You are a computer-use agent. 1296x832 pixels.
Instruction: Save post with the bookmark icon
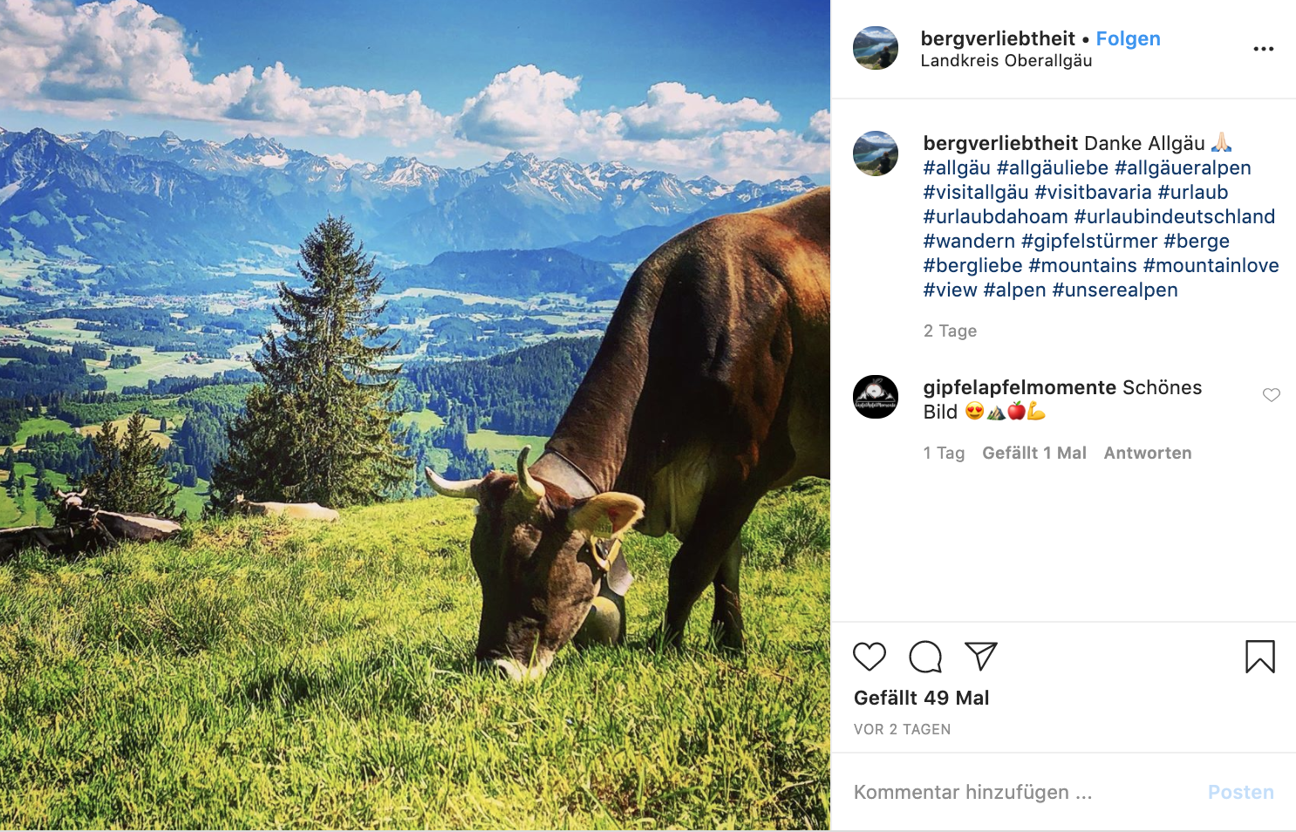tap(1259, 657)
